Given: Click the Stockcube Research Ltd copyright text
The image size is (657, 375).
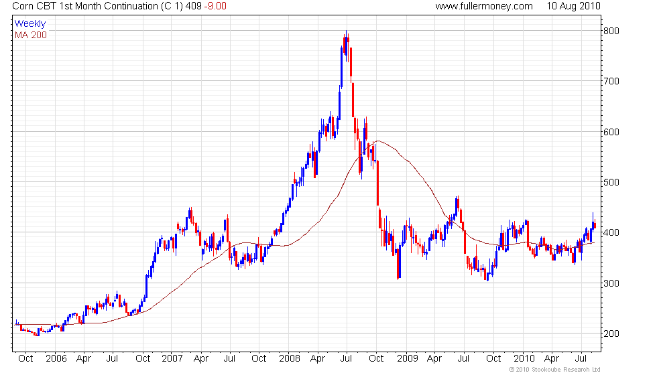Looking at the screenshot, I should point(555,370).
